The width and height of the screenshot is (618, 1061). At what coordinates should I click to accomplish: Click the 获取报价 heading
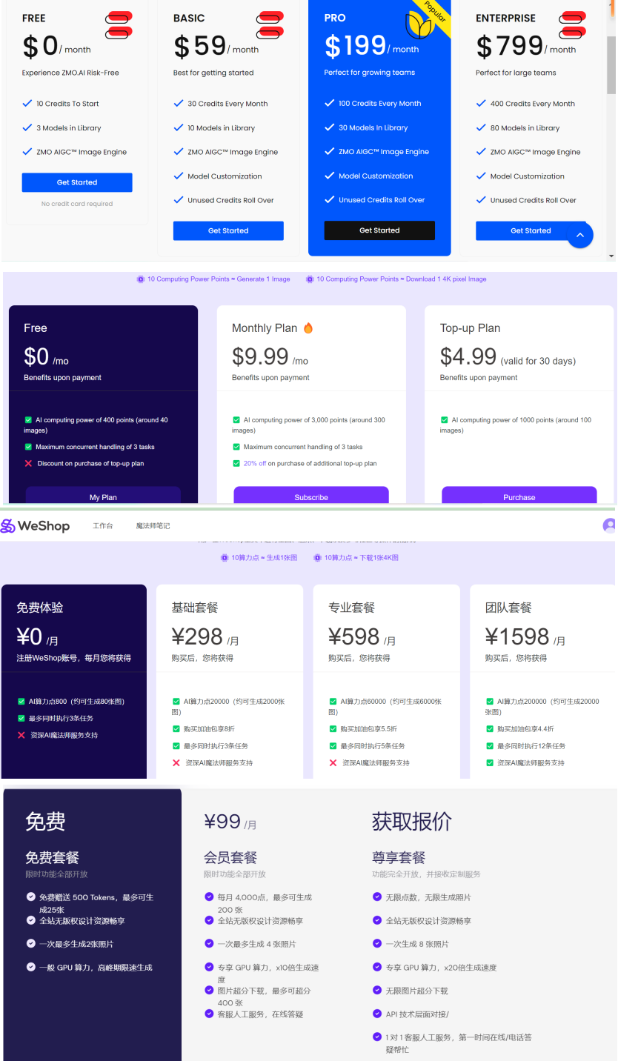click(x=411, y=821)
